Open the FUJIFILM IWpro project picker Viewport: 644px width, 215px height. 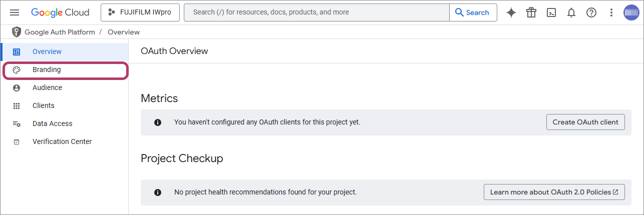pos(140,12)
